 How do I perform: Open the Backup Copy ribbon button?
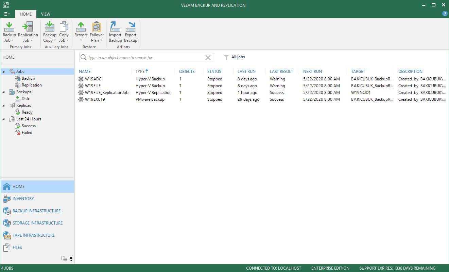click(50, 32)
